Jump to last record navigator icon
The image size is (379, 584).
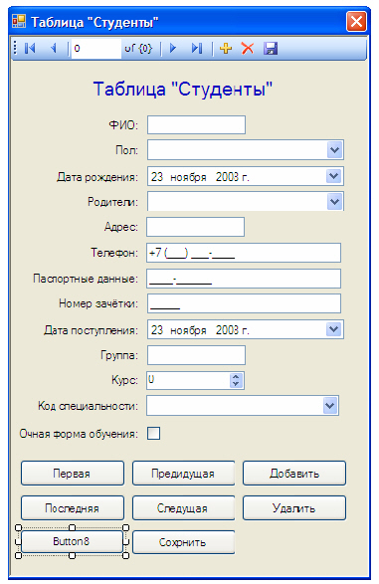pos(197,49)
